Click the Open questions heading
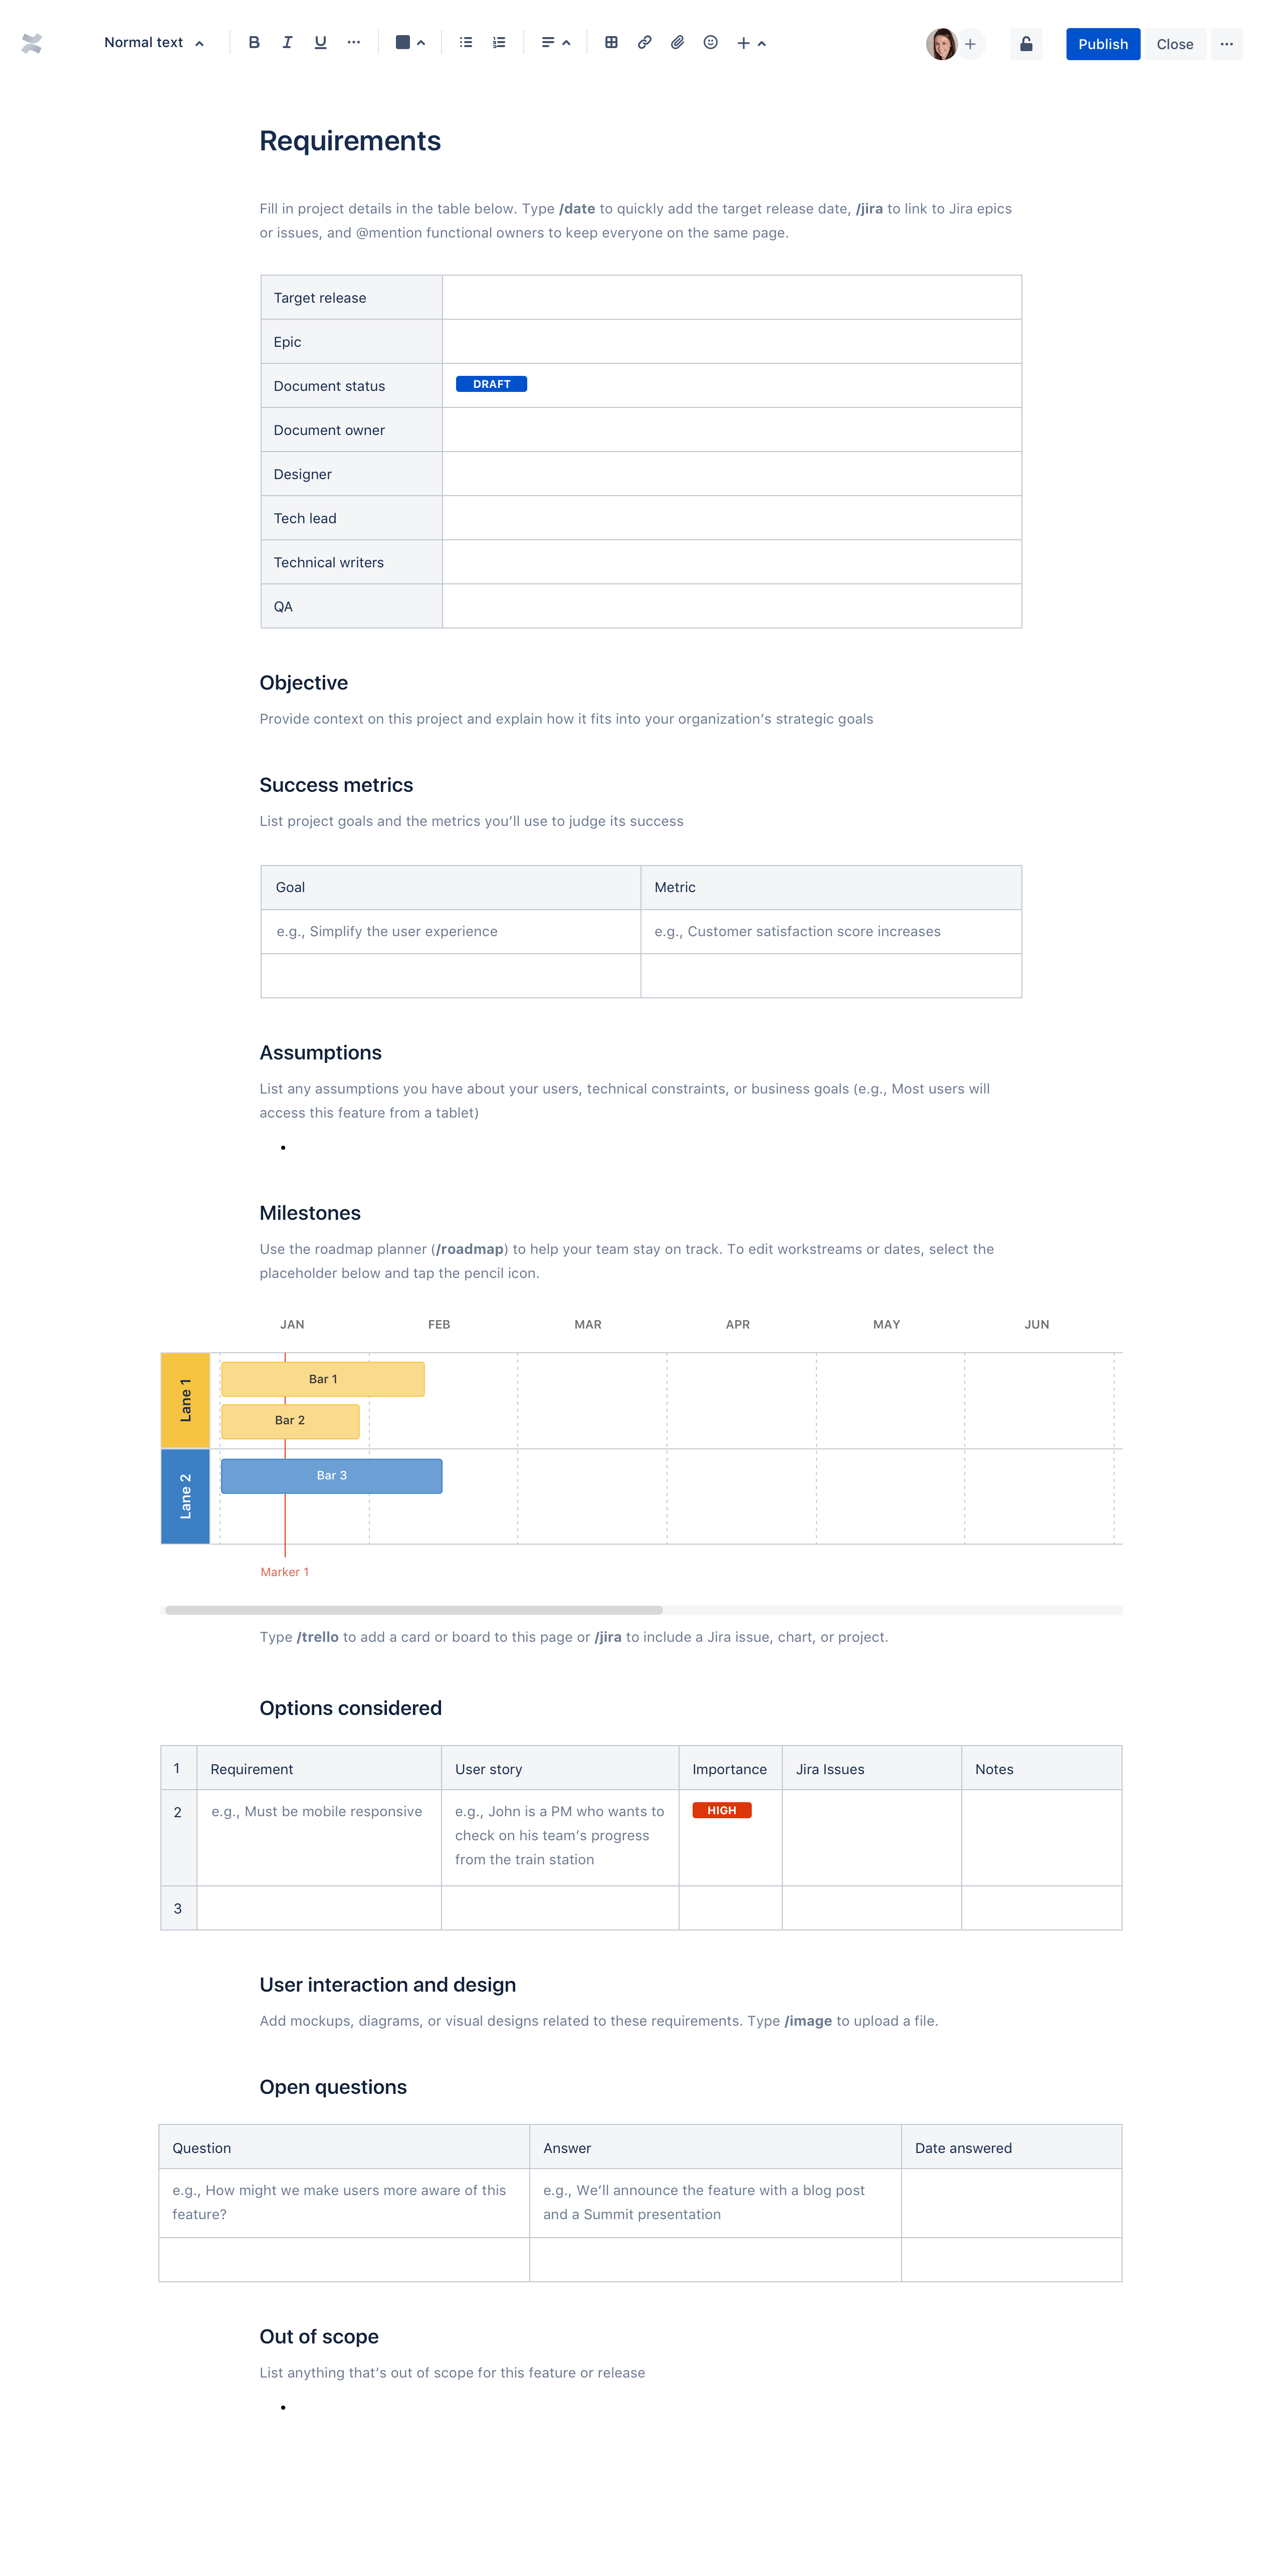This screenshot has width=1283, height=2576. [333, 2087]
